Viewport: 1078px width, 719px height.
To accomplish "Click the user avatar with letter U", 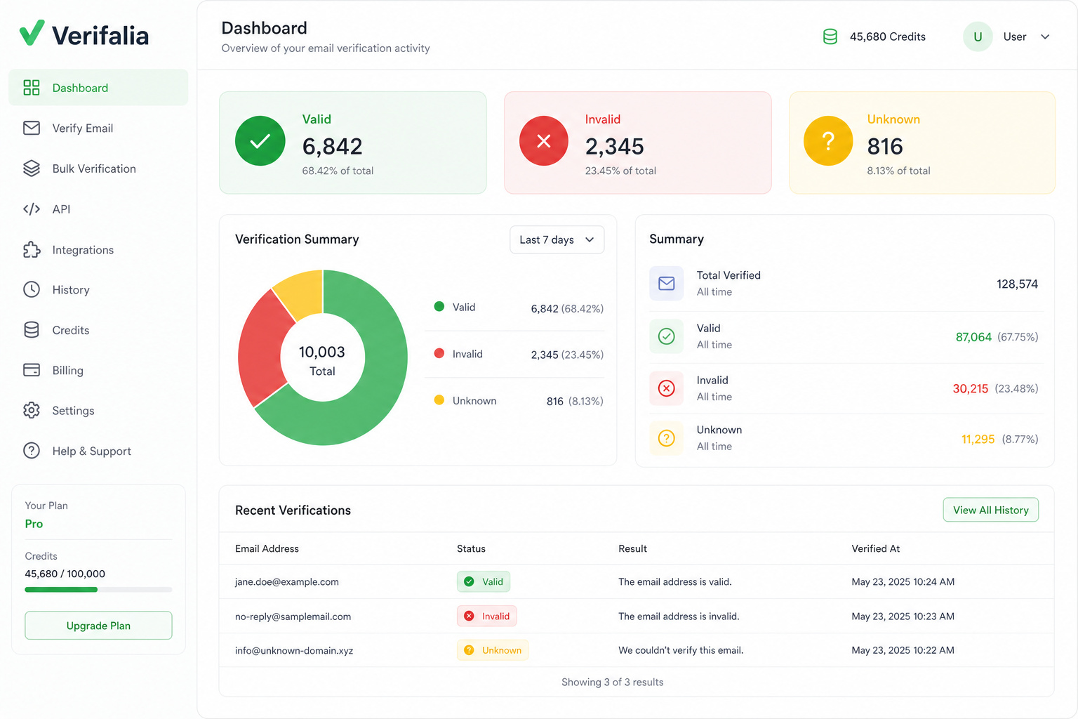I will (978, 37).
